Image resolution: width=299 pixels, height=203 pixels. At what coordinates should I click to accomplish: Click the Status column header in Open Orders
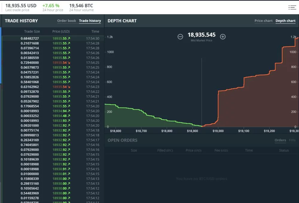[x=284, y=151]
